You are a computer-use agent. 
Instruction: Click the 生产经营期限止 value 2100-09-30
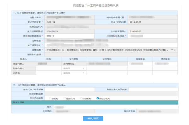[135, 31]
